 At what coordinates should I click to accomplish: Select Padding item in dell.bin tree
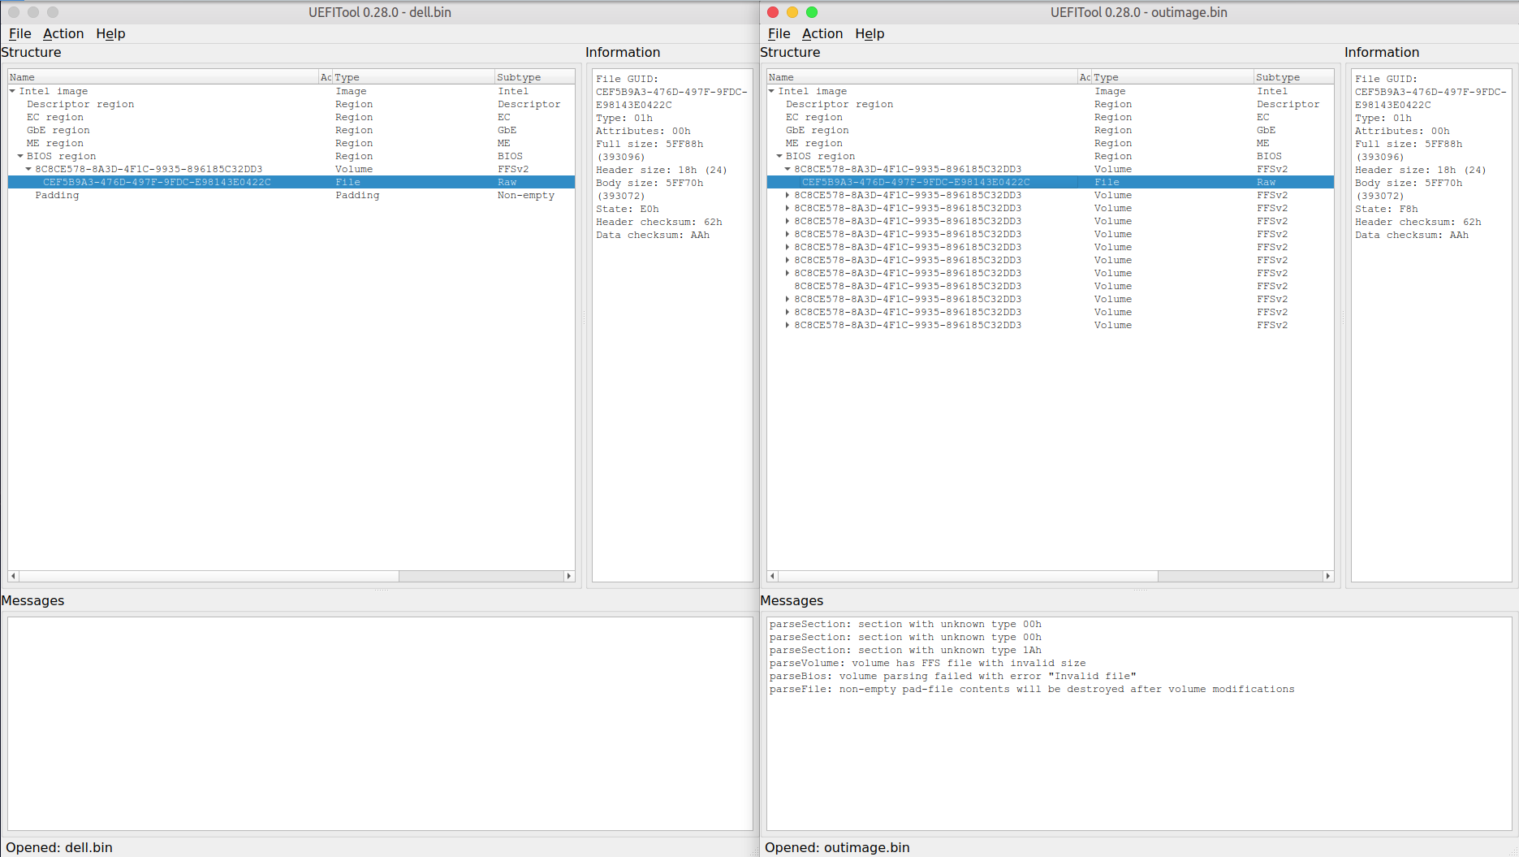pyautogui.click(x=57, y=195)
